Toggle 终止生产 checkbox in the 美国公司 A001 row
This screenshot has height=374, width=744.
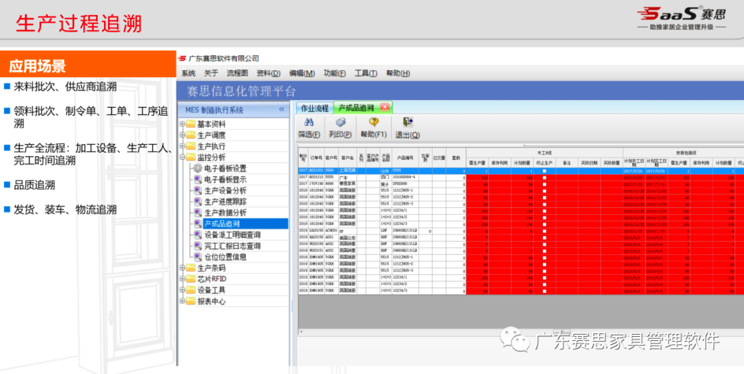pos(544,238)
